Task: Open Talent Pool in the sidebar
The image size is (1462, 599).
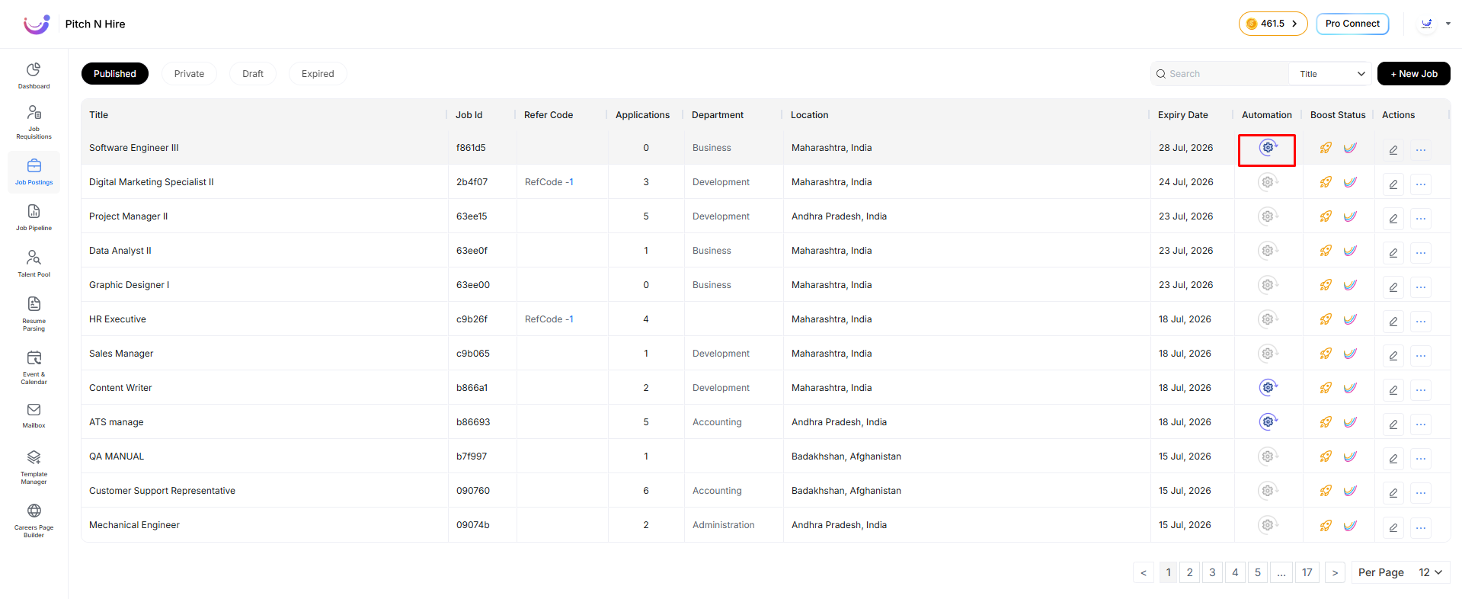Action: (x=34, y=264)
